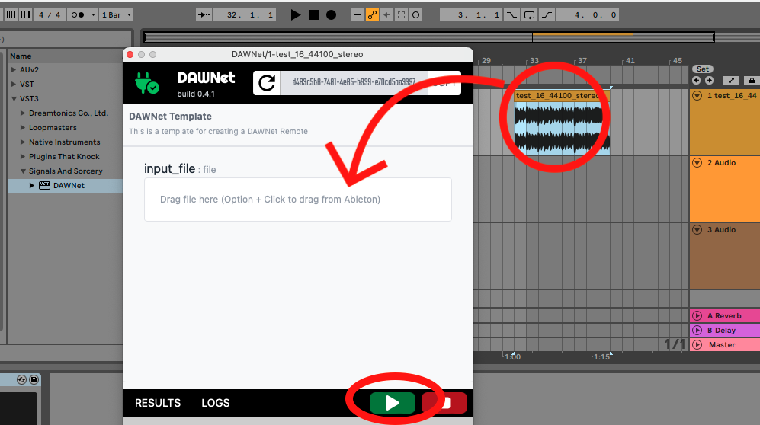Run DAWNet with green play button

coord(392,403)
